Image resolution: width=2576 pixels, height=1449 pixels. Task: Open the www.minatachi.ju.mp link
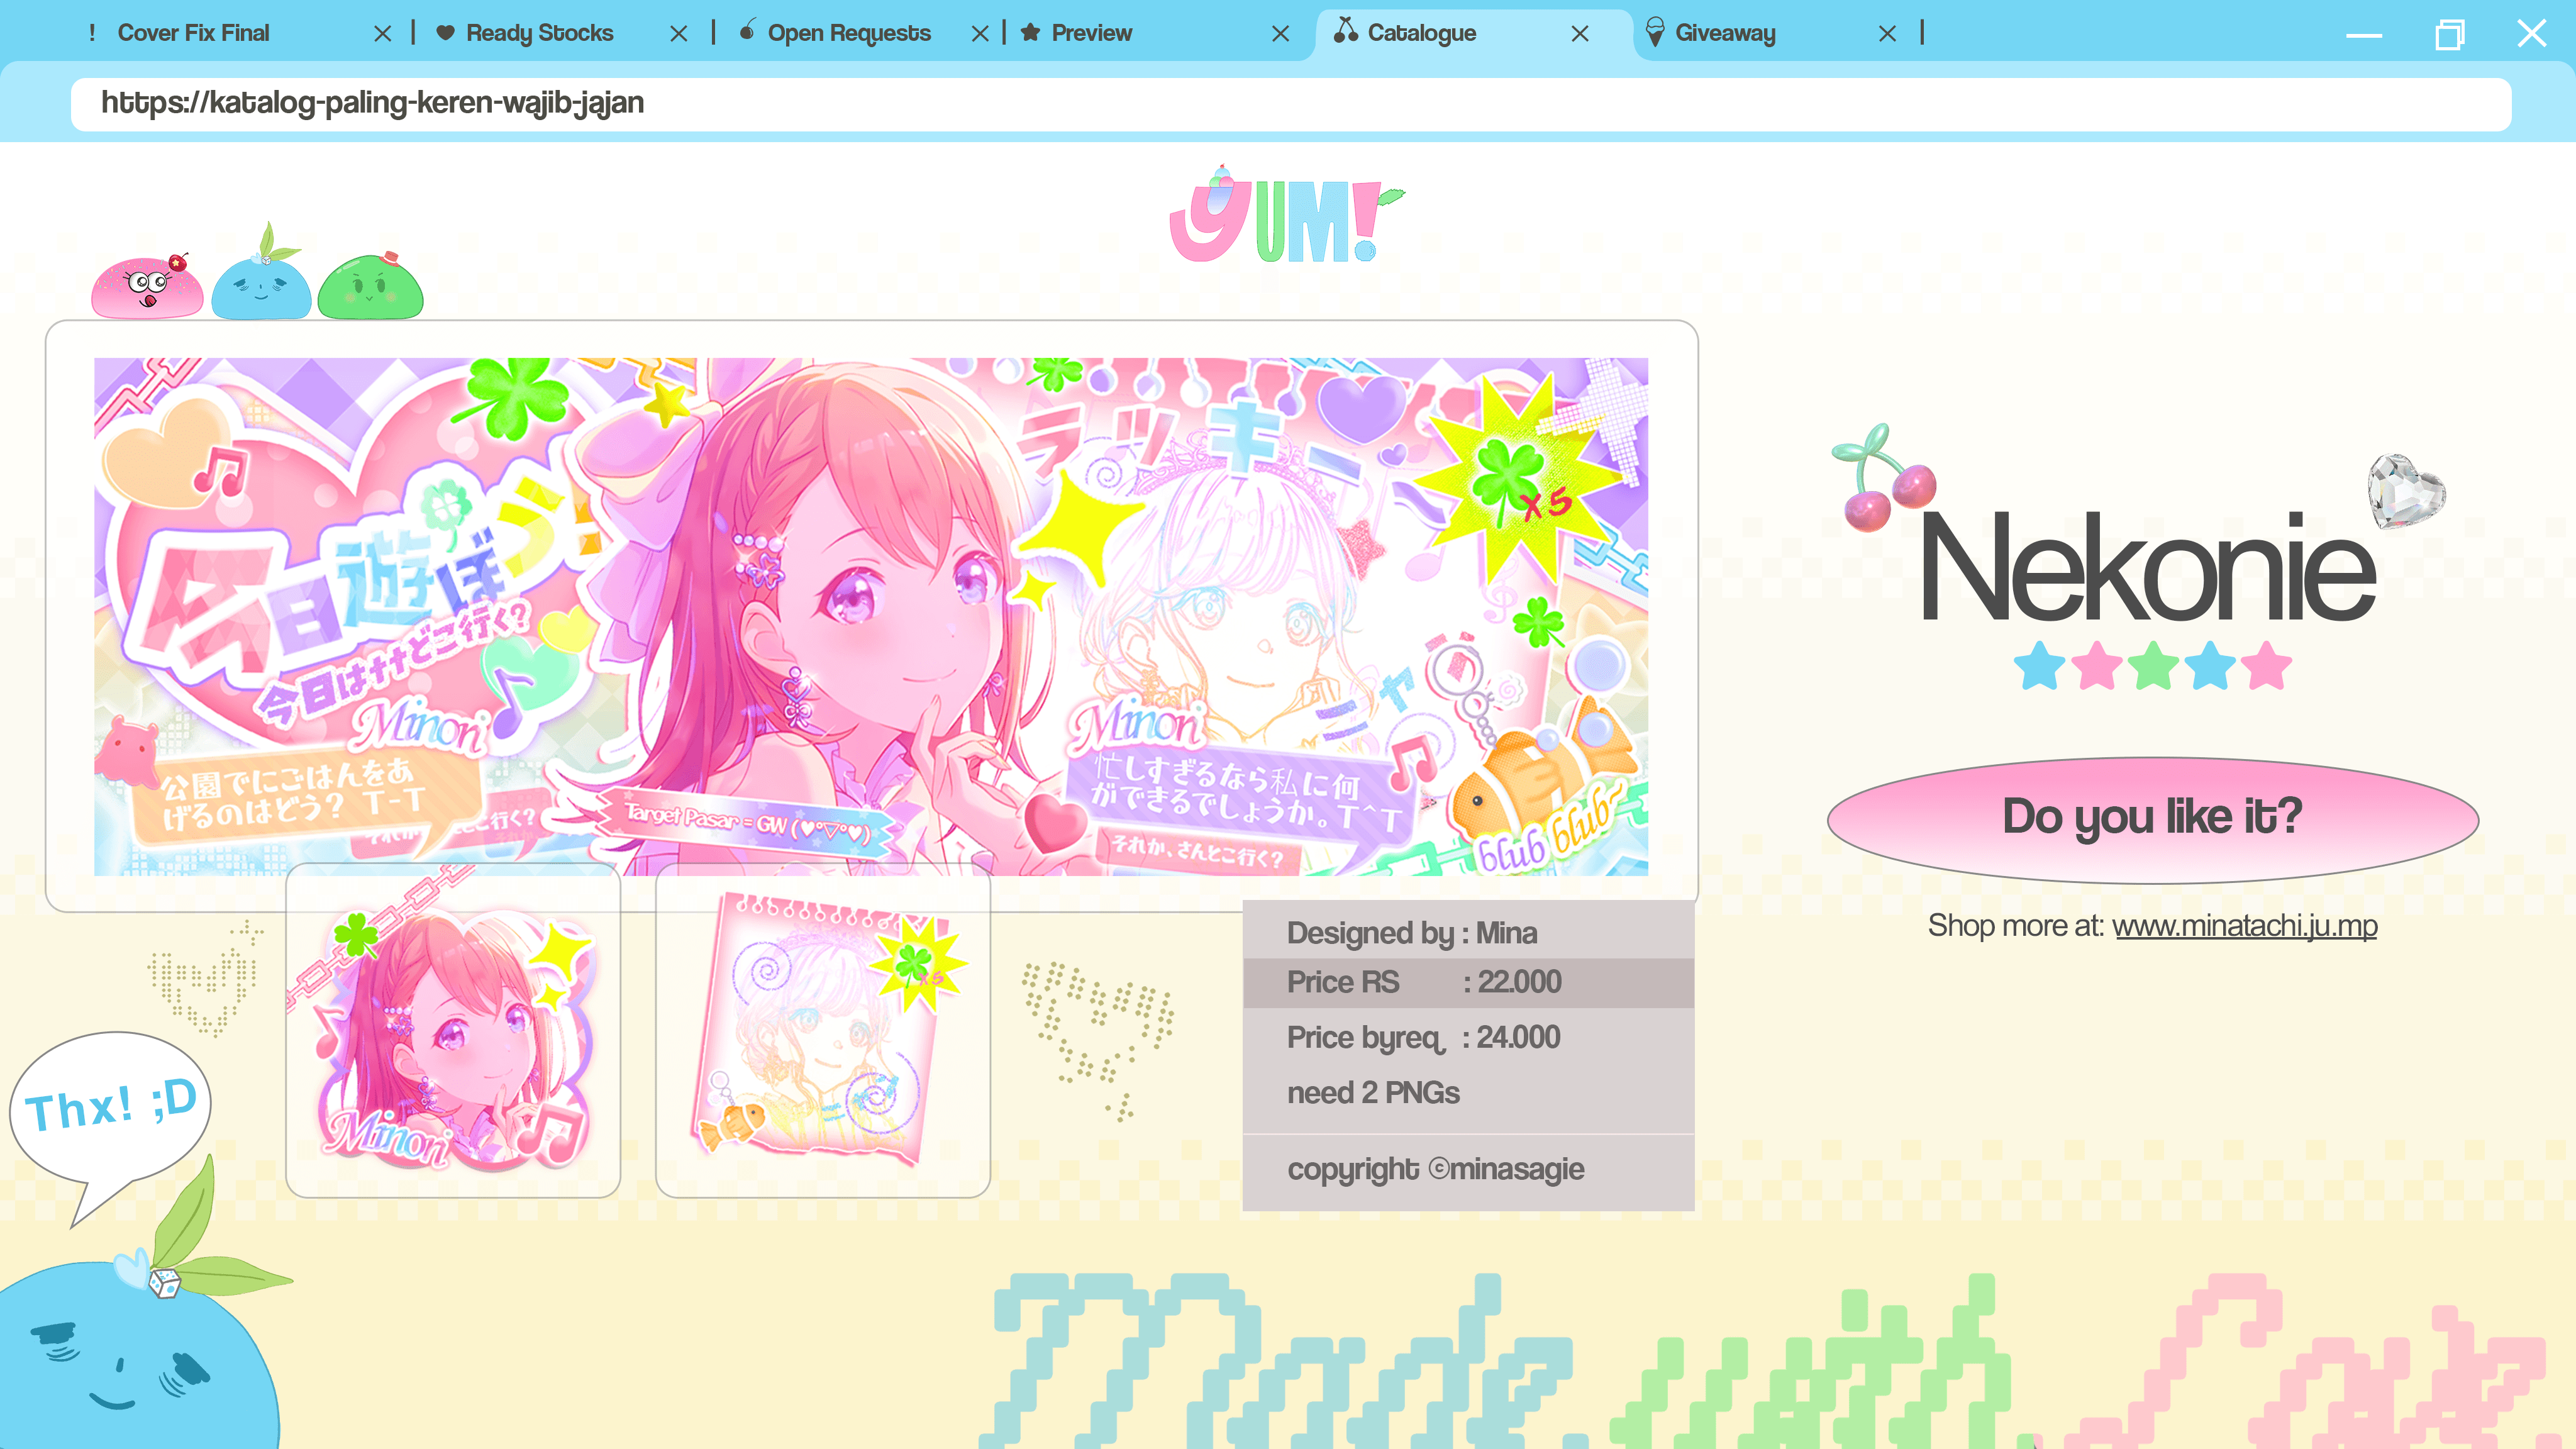[2244, 926]
